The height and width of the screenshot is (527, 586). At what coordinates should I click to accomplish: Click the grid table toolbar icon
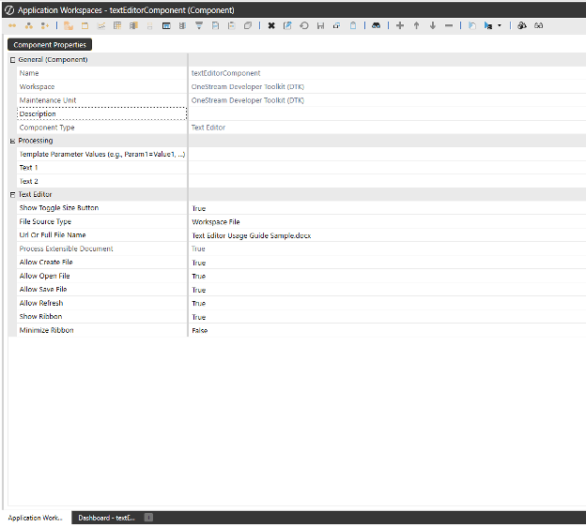pos(117,25)
